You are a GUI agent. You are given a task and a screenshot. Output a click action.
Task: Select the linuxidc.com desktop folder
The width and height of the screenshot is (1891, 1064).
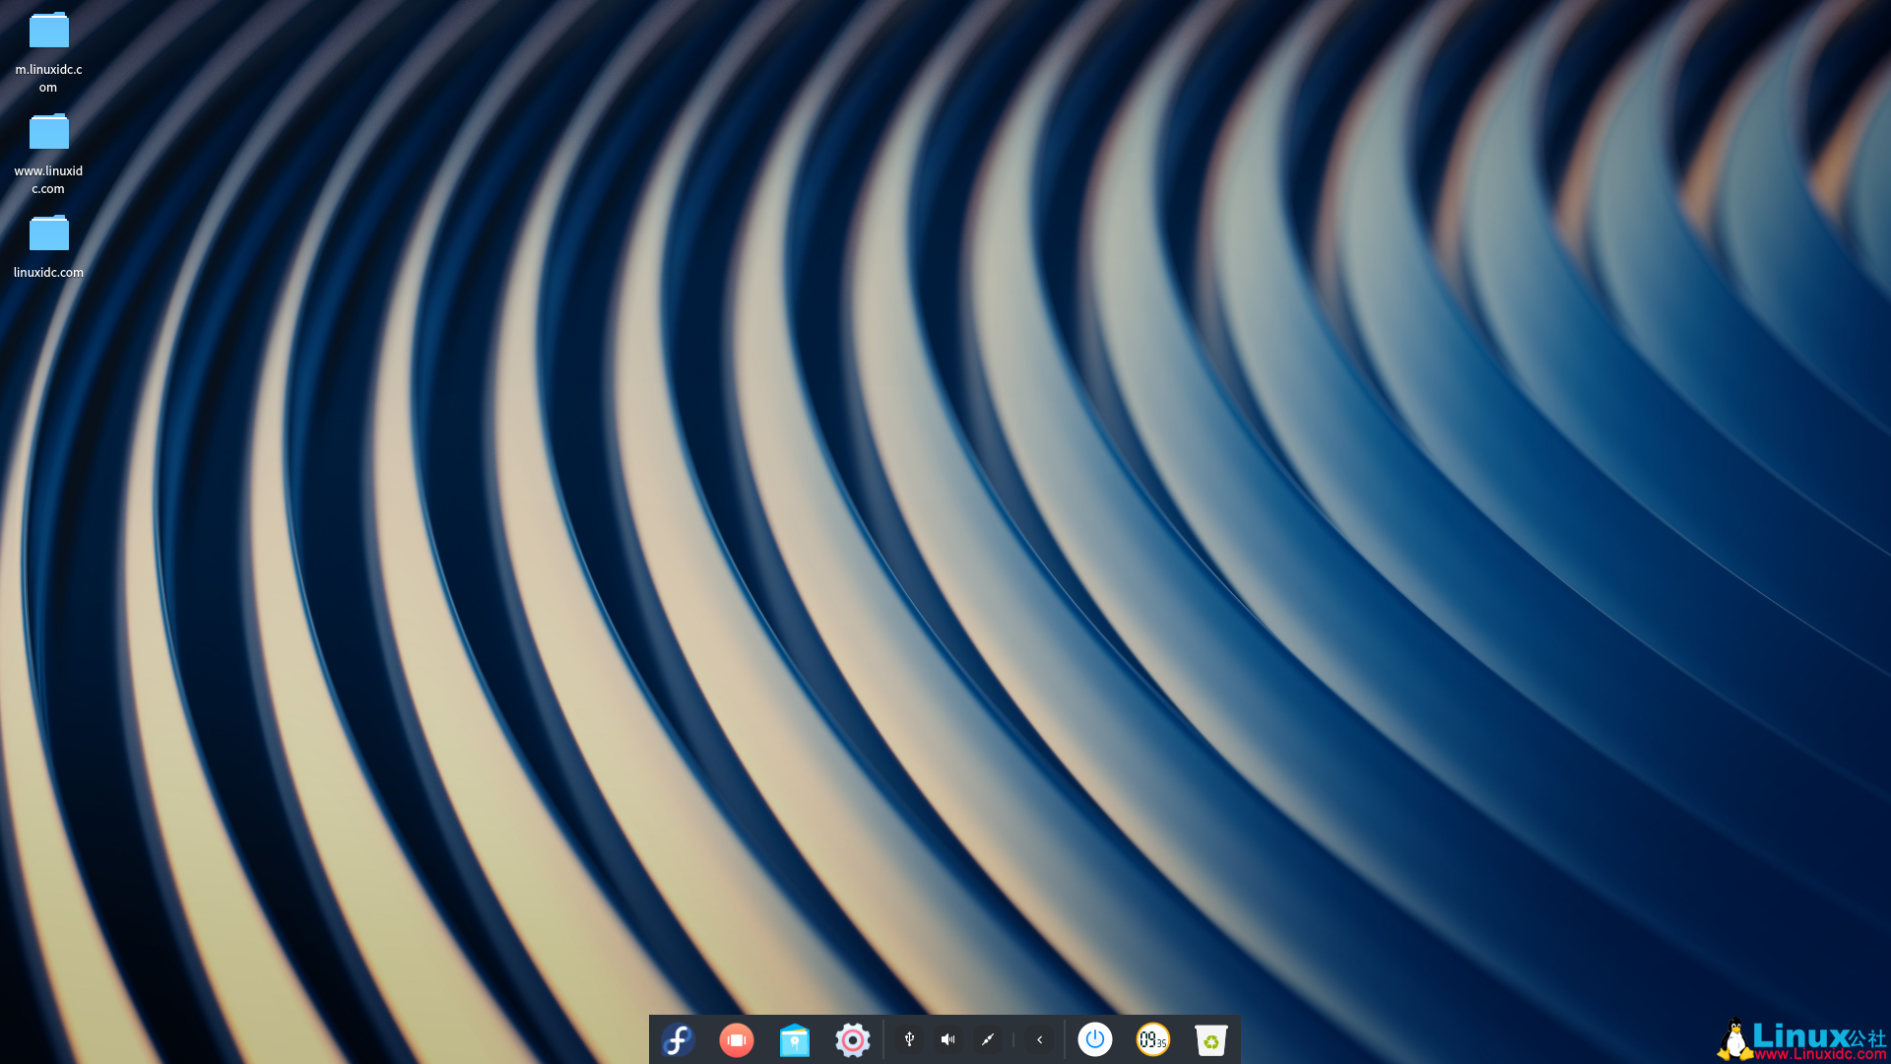(x=48, y=246)
